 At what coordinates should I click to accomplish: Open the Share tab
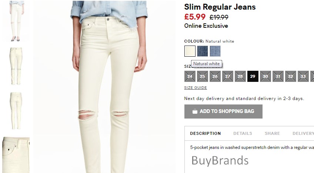point(272,133)
